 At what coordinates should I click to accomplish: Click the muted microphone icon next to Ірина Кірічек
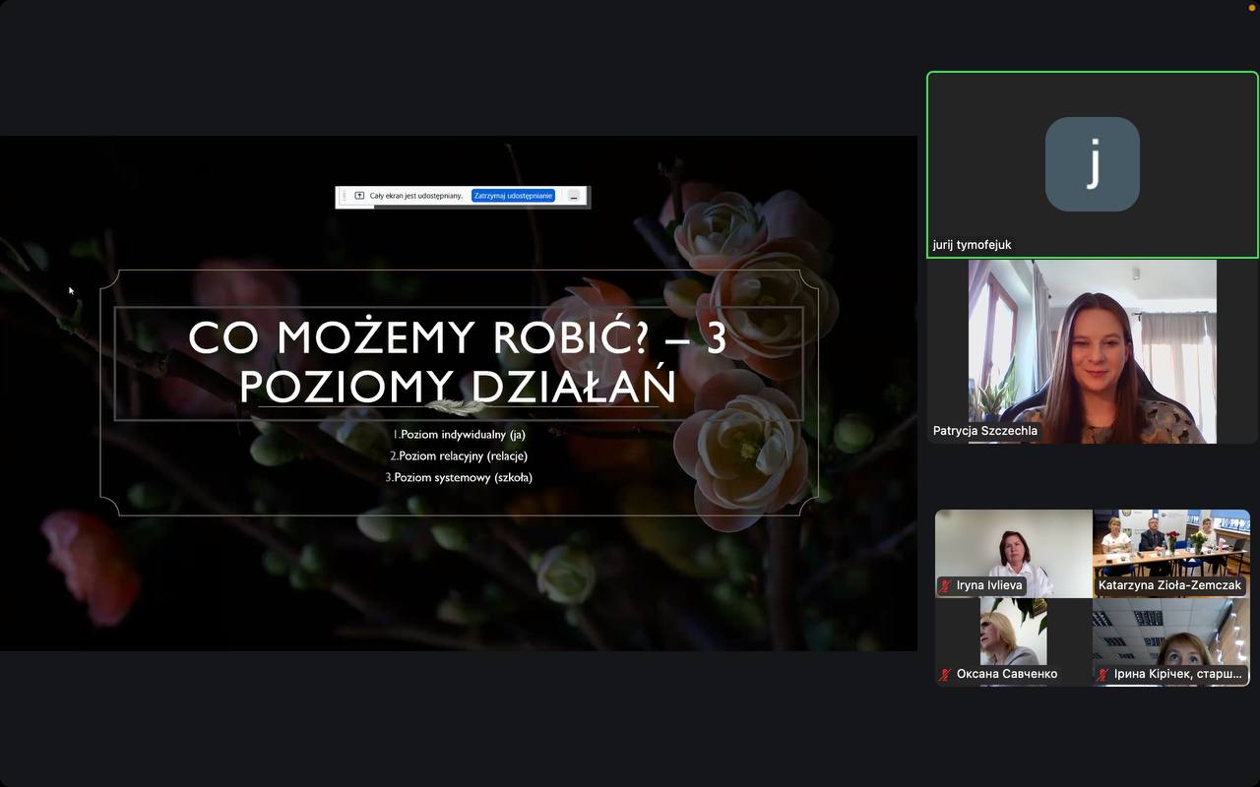point(1103,674)
